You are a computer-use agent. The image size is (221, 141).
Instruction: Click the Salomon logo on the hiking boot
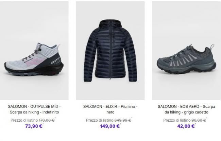[x=55, y=60]
